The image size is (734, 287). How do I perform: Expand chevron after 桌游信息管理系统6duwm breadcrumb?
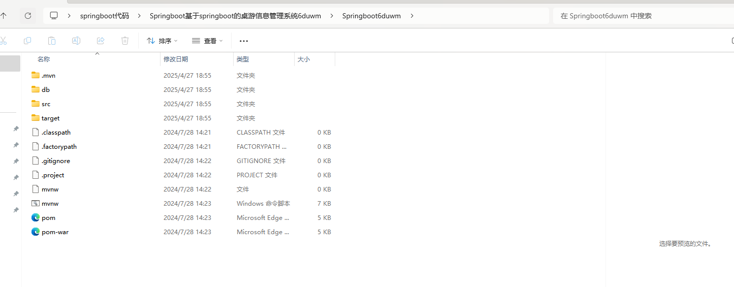[x=332, y=16]
